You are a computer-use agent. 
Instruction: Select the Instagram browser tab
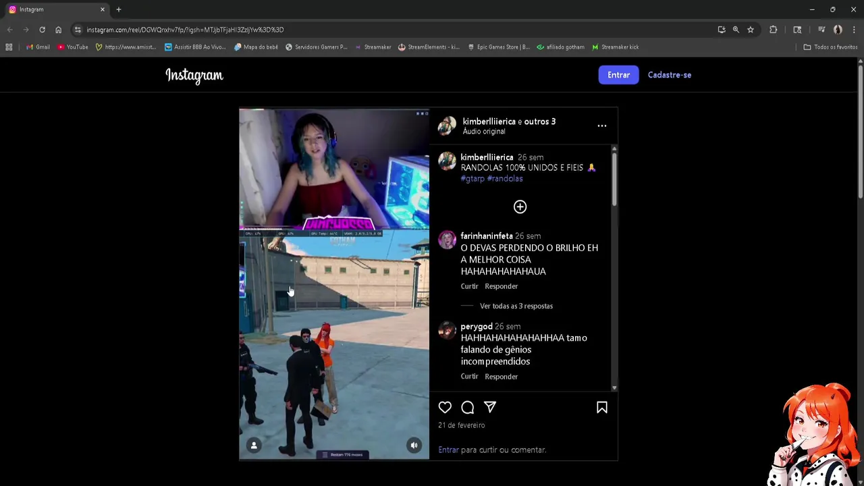coord(55,9)
